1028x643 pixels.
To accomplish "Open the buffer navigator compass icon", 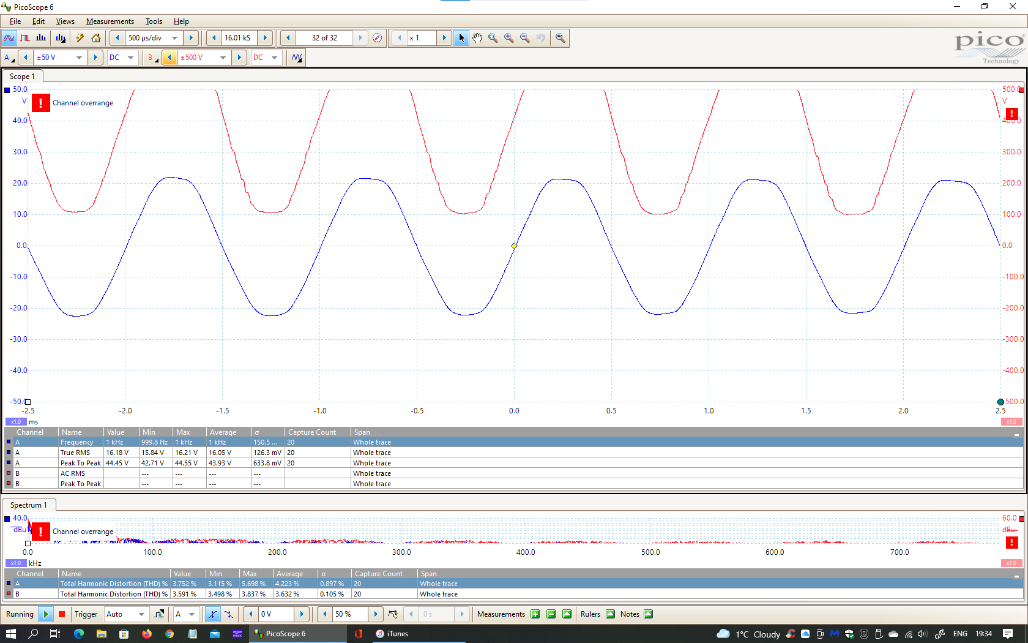I will pyautogui.click(x=378, y=38).
